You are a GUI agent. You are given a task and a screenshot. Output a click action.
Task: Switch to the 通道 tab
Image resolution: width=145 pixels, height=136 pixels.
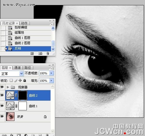click(17, 67)
